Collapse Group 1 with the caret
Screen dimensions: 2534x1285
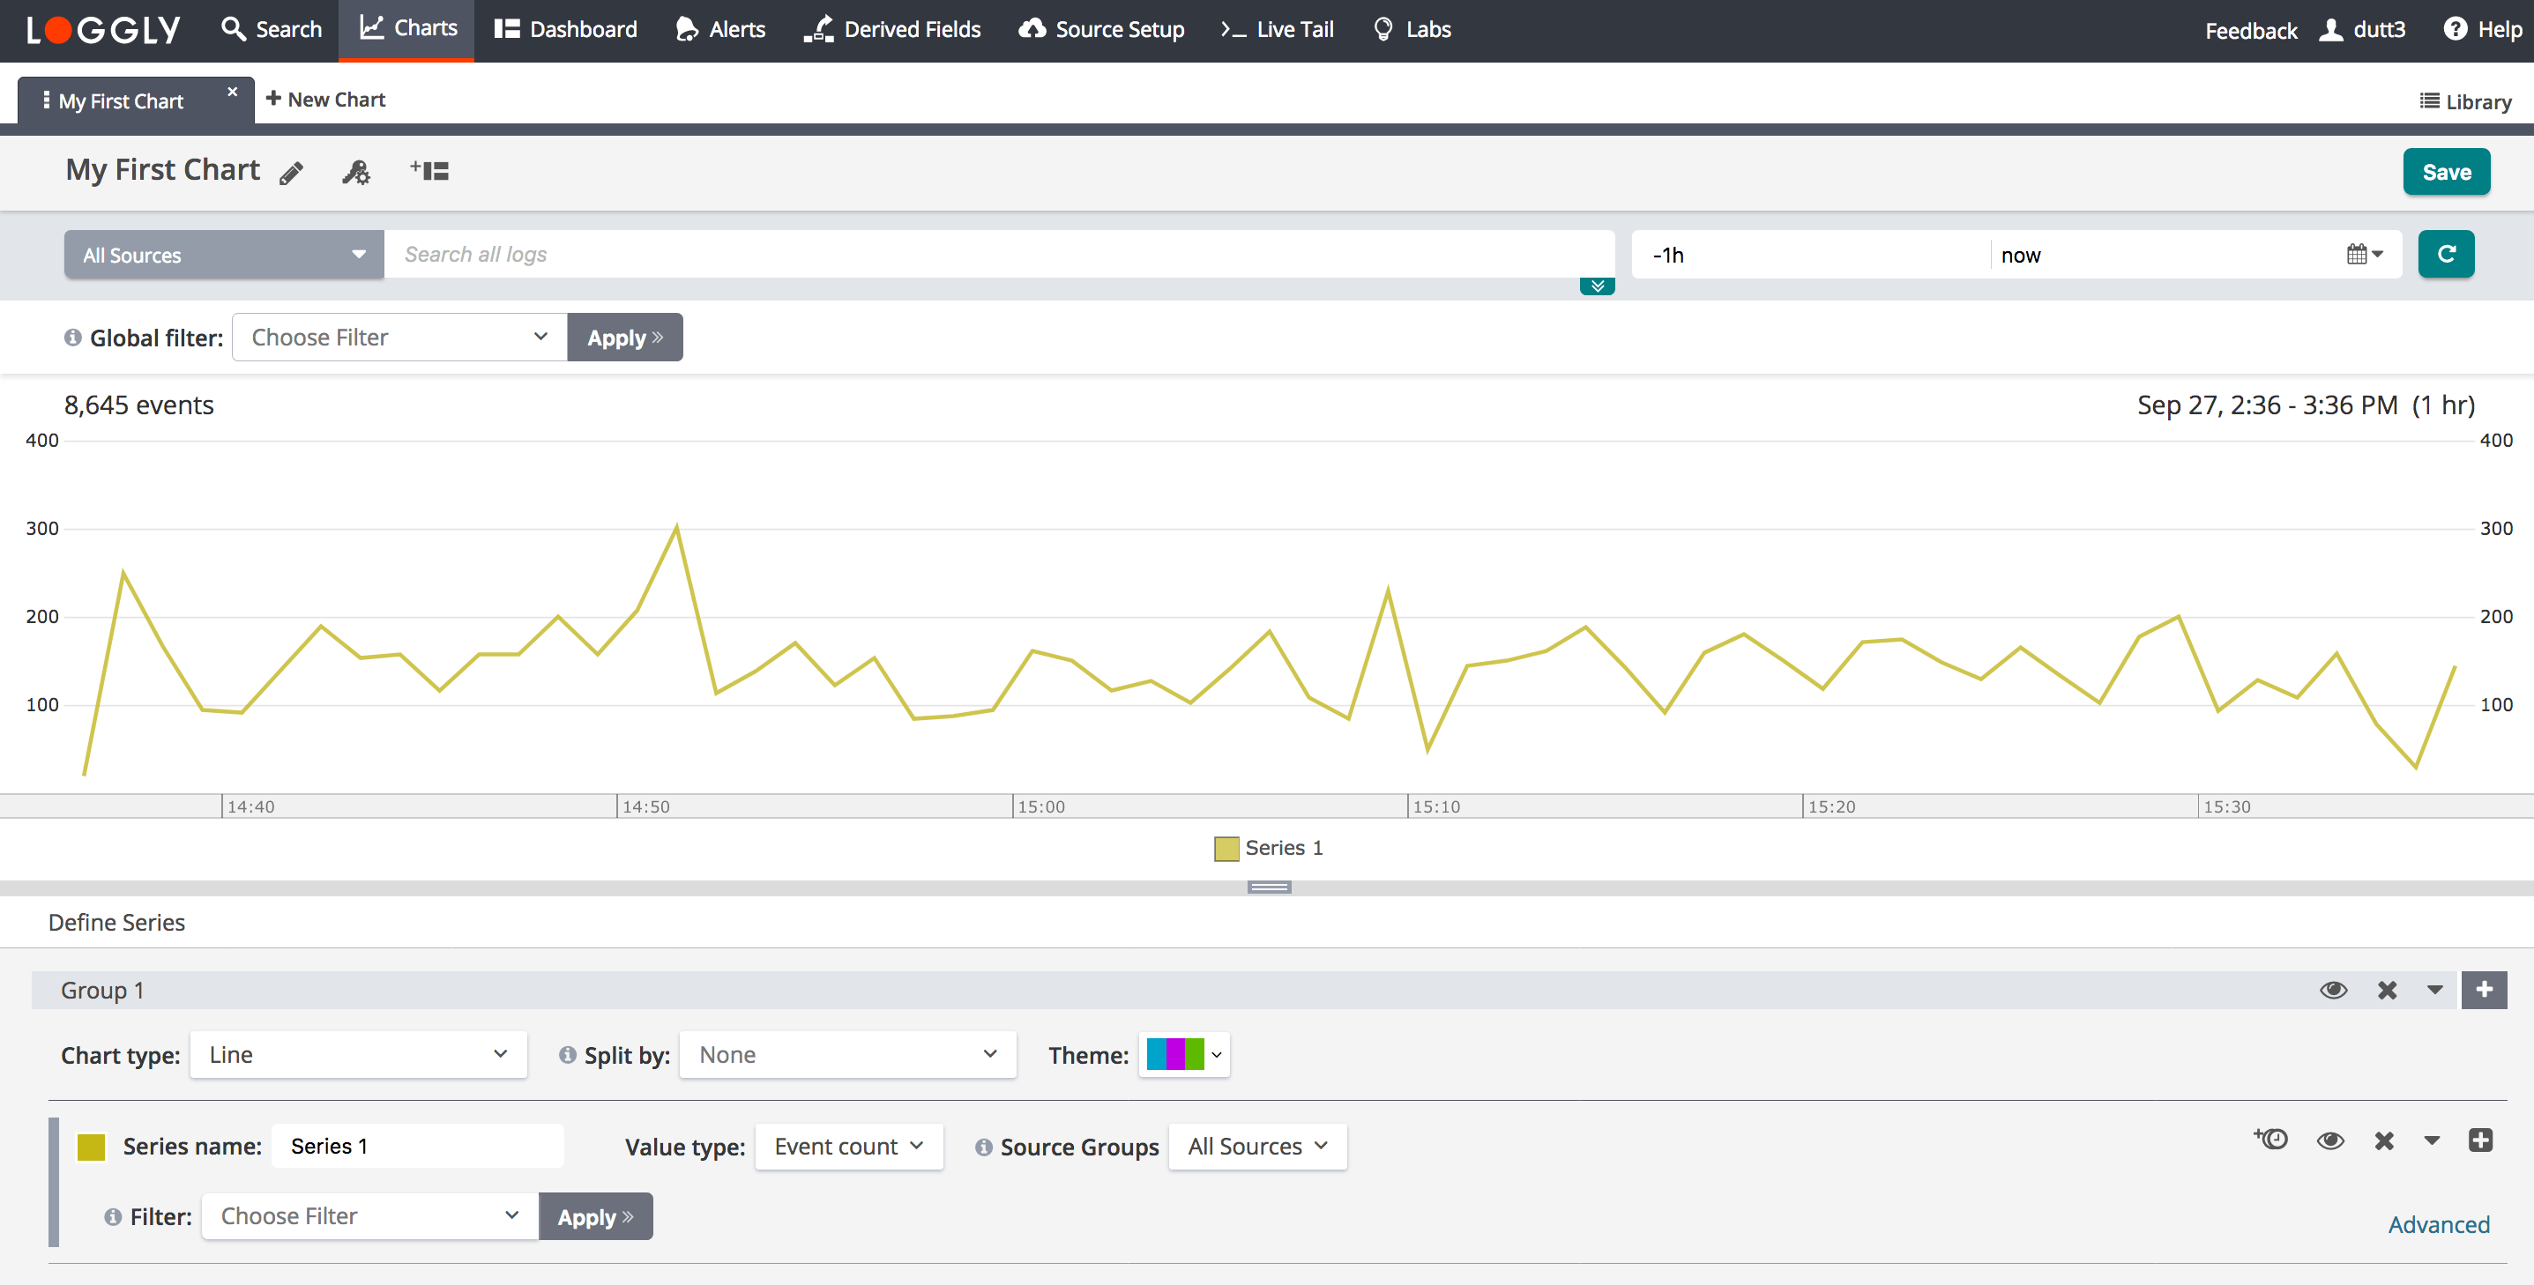(x=2433, y=990)
